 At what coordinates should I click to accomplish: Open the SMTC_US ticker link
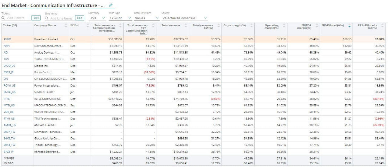point(9,92)
